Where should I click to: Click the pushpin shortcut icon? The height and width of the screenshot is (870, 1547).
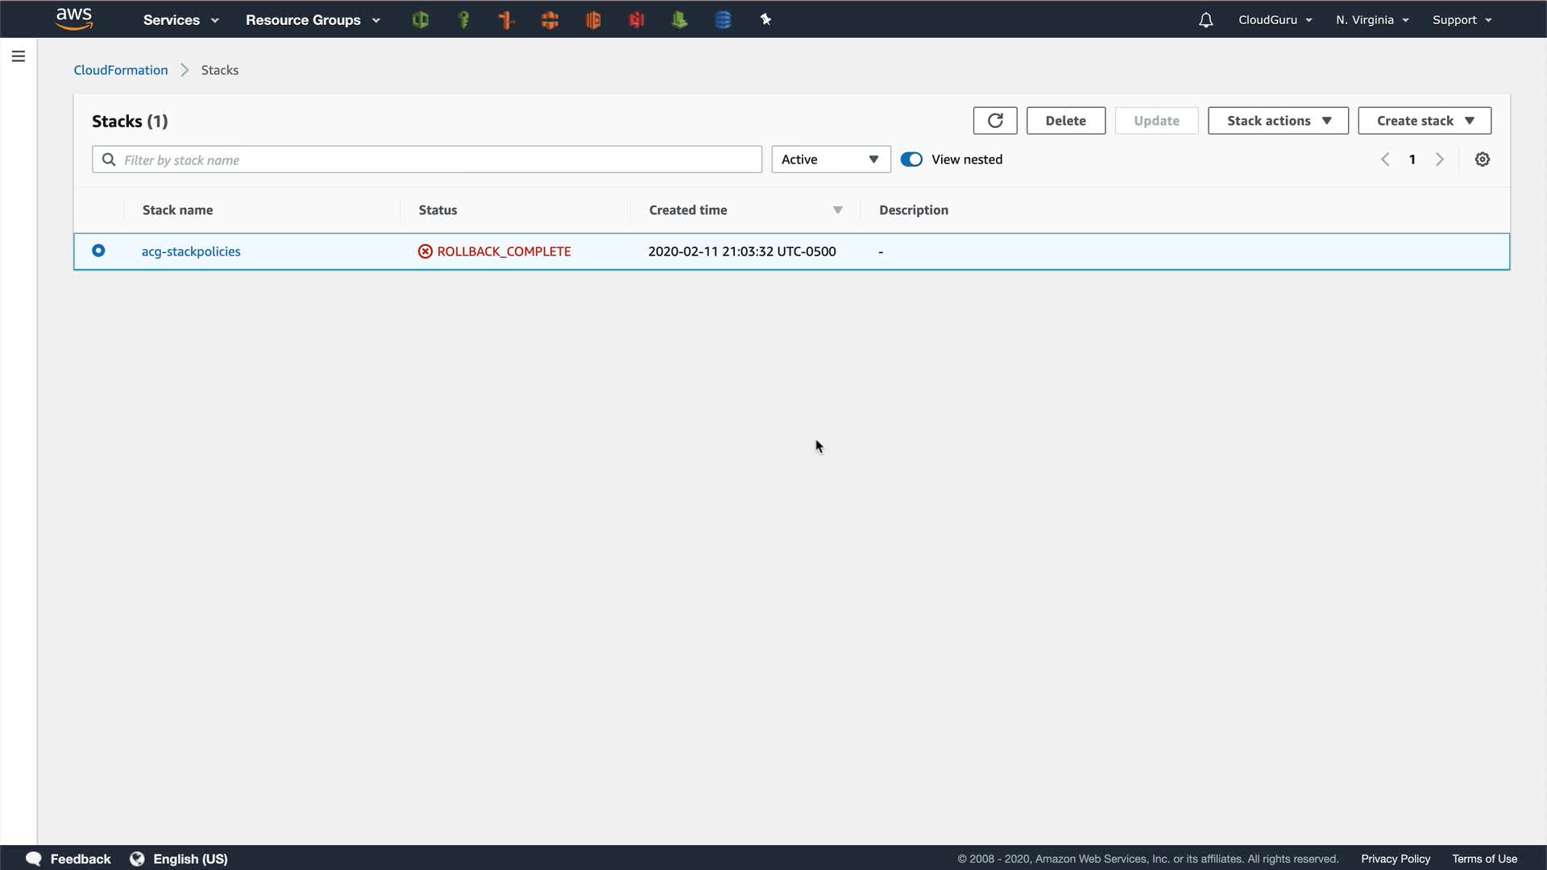point(765,20)
